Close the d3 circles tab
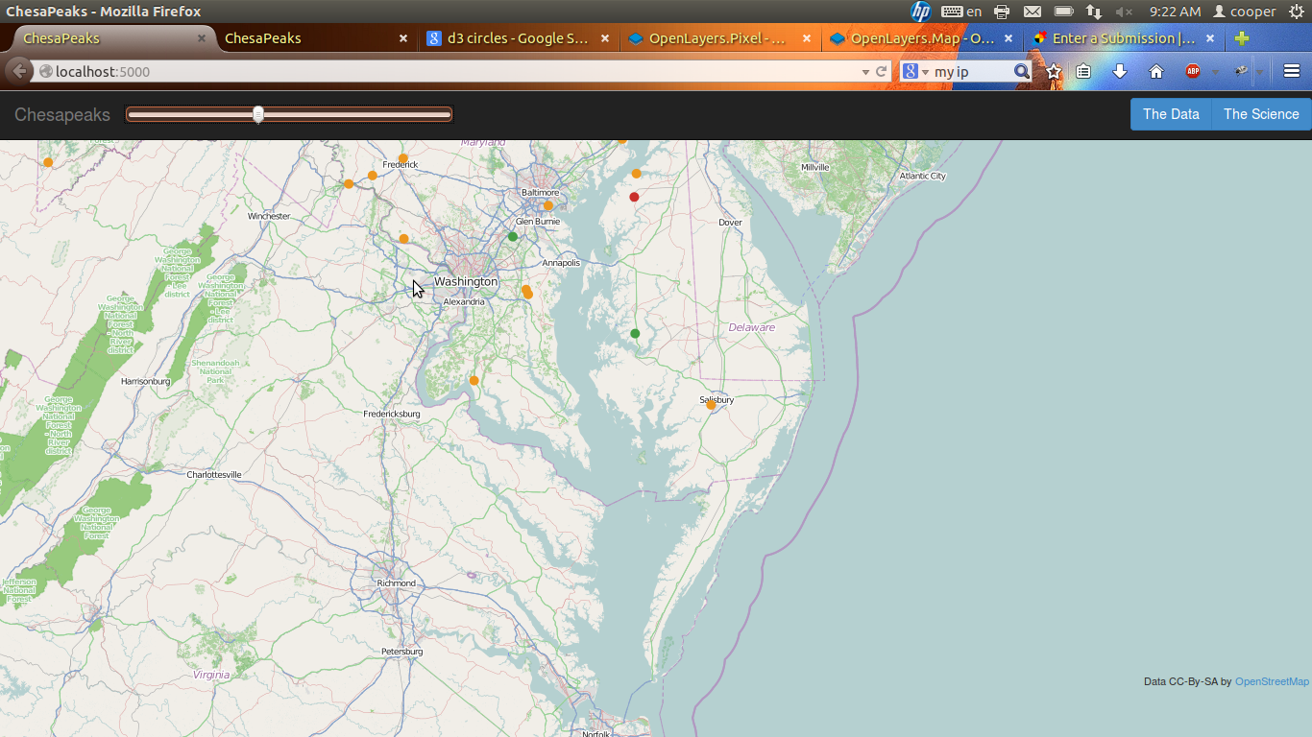 [x=605, y=38]
